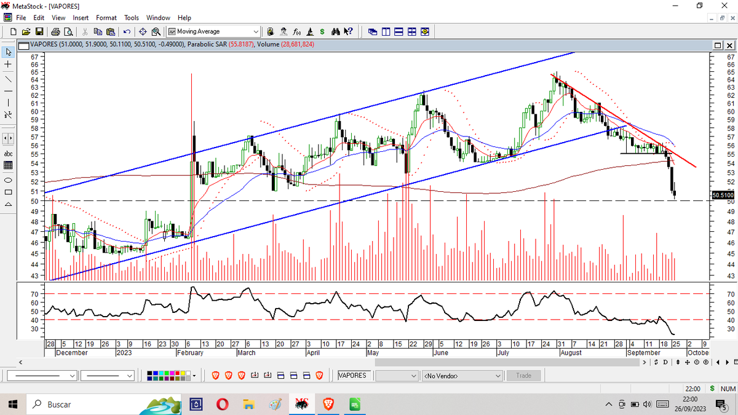This screenshot has height=415, width=738.
Task: Click the Trade button
Action: point(523,375)
